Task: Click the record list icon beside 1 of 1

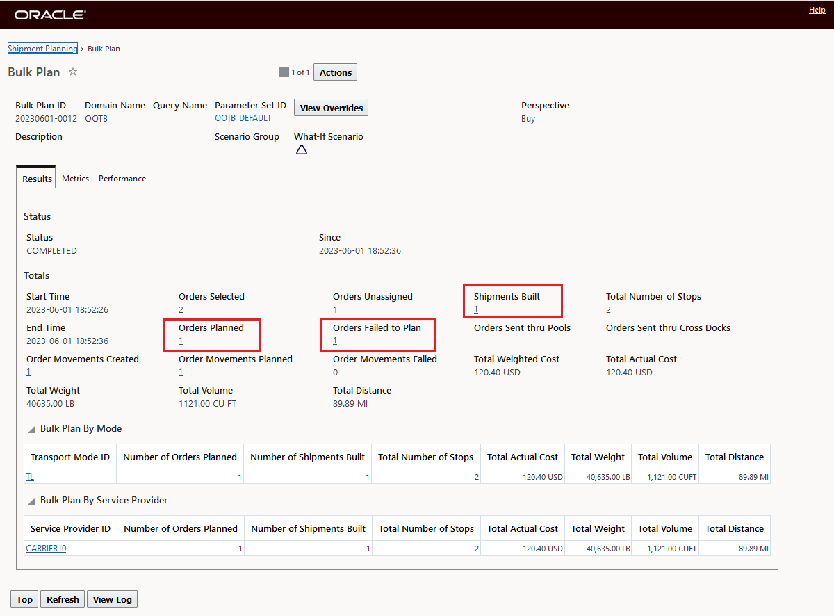Action: pos(284,72)
